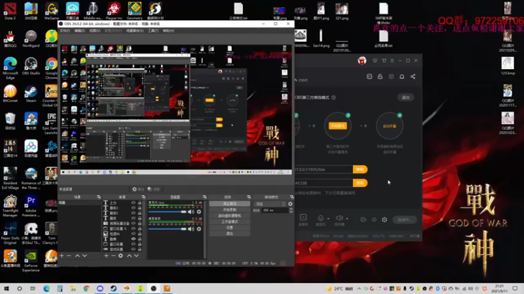Open the 视图(V) menu in OBS
This screenshot has width=524, height=294.
pyautogui.click(x=94, y=31)
